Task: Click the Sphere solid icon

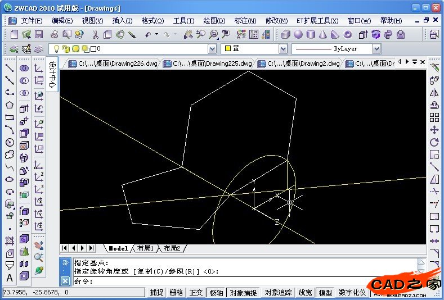Action: [298, 34]
